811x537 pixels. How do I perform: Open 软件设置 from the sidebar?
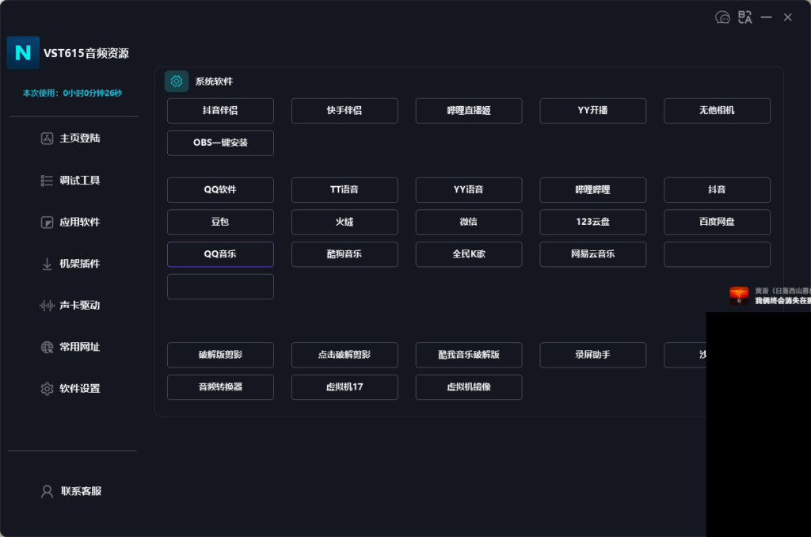pyautogui.click(x=70, y=388)
